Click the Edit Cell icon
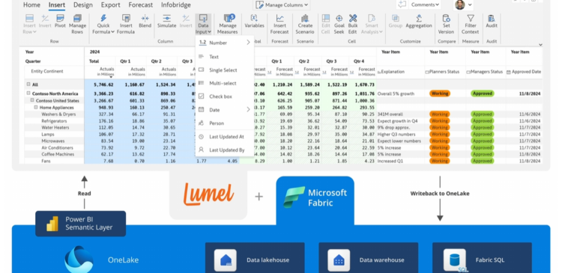 coord(326,18)
